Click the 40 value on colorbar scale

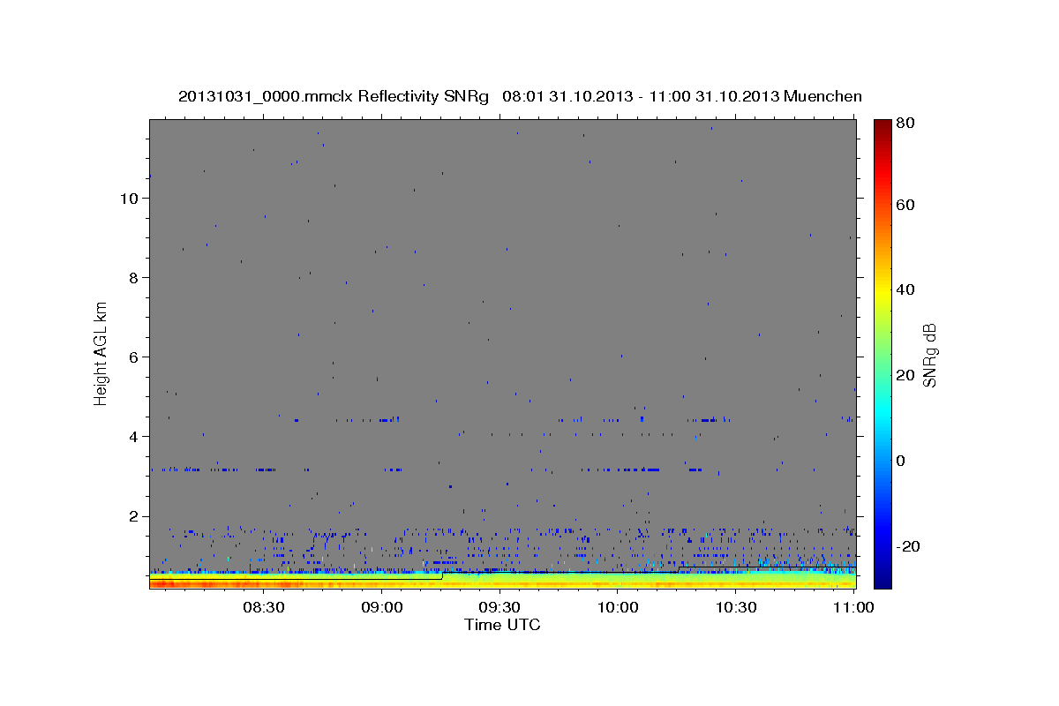pos(906,289)
